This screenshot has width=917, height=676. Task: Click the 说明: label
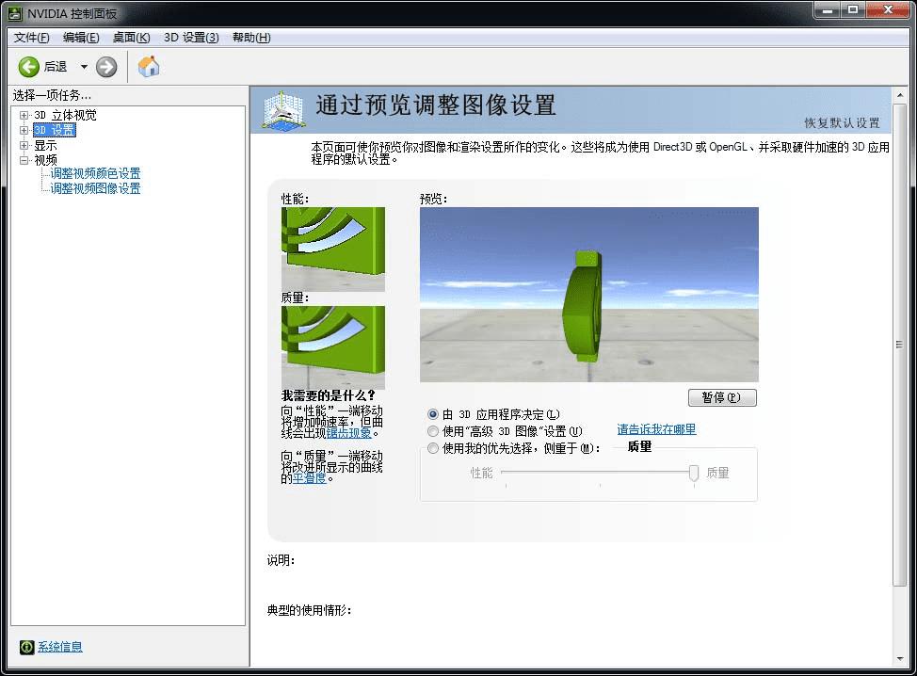pyautogui.click(x=282, y=561)
